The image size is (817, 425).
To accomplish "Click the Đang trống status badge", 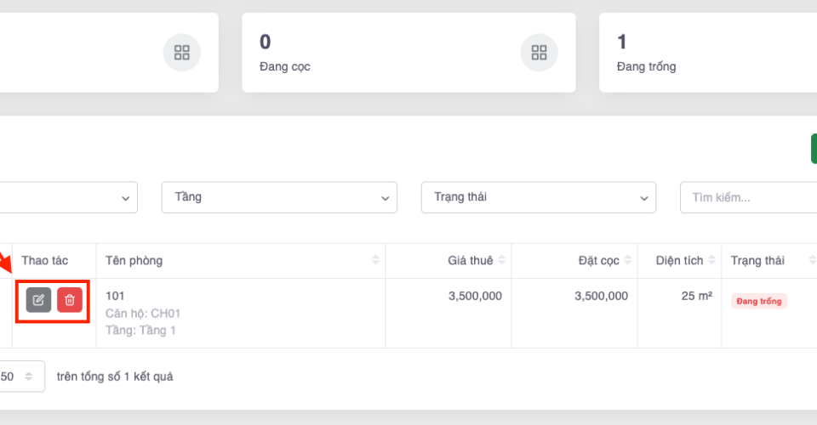I will tap(759, 301).
